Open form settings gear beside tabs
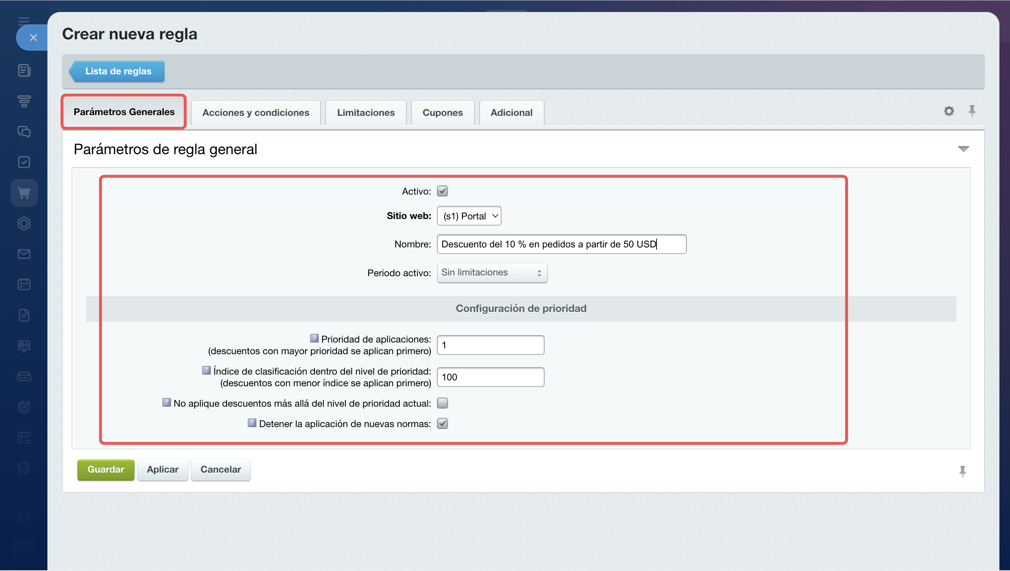Screen dimensions: 1010x571 [x=948, y=112]
